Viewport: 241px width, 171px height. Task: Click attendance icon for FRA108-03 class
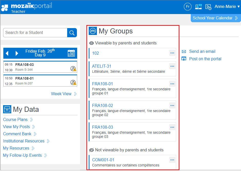[73, 68]
